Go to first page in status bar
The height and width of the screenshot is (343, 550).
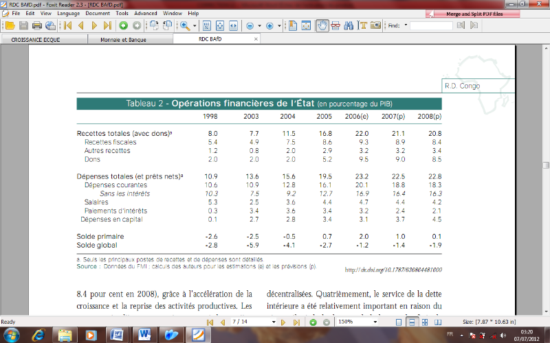(210, 322)
